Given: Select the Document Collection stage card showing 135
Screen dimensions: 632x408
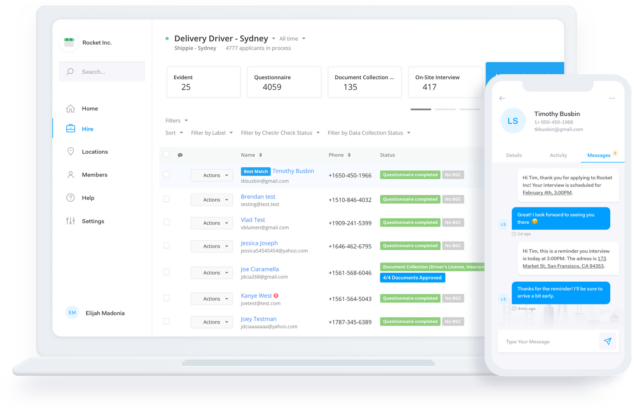Looking at the screenshot, I should (365, 82).
